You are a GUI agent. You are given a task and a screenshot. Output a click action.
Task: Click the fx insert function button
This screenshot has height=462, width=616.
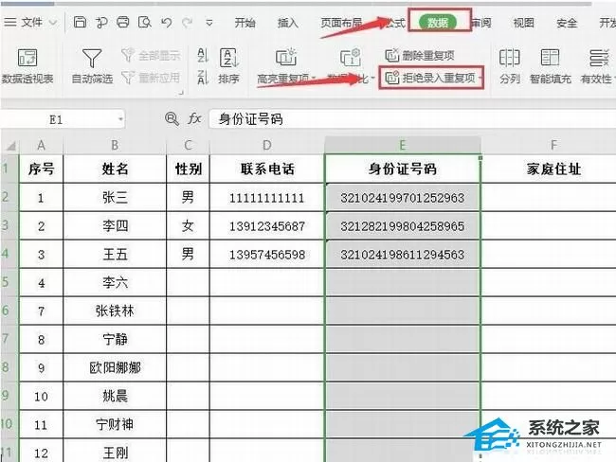pyautogui.click(x=194, y=118)
